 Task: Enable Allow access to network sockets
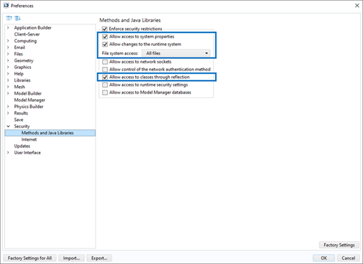(105, 62)
